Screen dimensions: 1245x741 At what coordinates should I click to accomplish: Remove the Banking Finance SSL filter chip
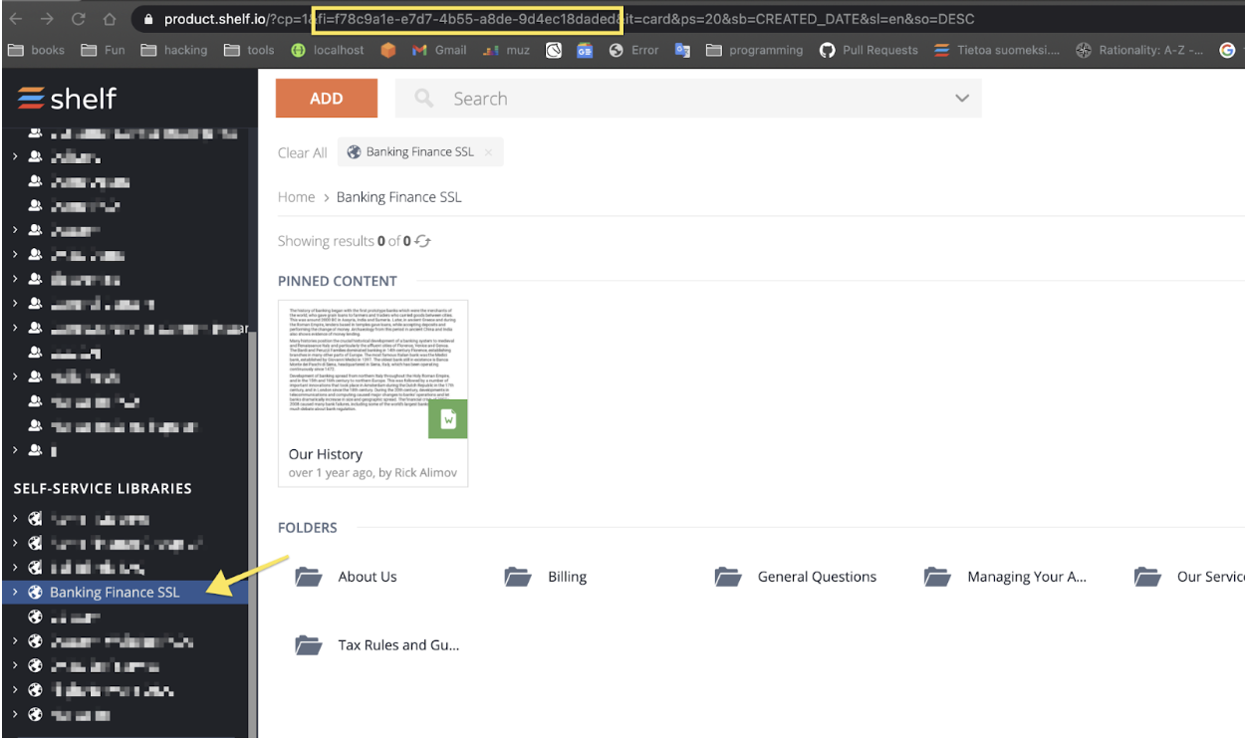tap(488, 152)
